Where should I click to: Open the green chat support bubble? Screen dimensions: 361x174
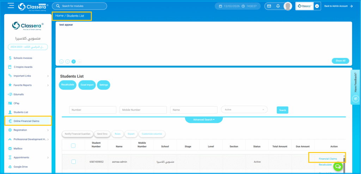[337, 167]
